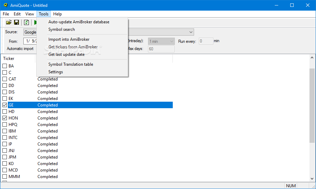Viewport: 316px width, 189px height.
Task: Click the NUM status bar indicator
Action: [291, 186]
